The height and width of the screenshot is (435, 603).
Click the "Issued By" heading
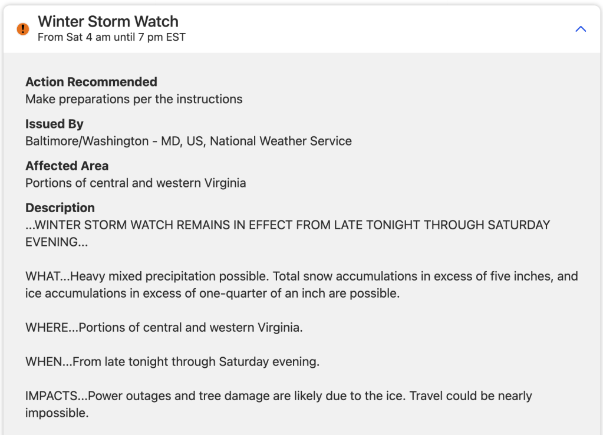pos(54,124)
